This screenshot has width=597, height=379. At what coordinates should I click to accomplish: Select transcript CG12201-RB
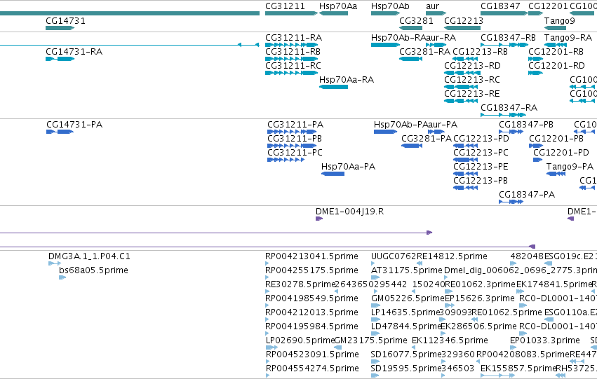click(x=556, y=52)
